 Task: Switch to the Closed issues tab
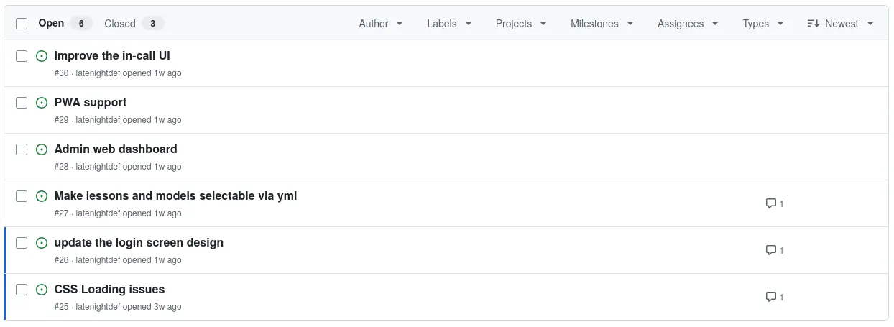click(x=134, y=24)
